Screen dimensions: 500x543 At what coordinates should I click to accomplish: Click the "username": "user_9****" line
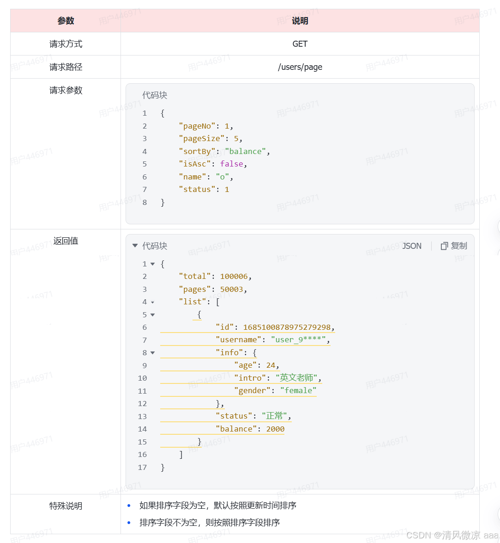tap(273, 340)
